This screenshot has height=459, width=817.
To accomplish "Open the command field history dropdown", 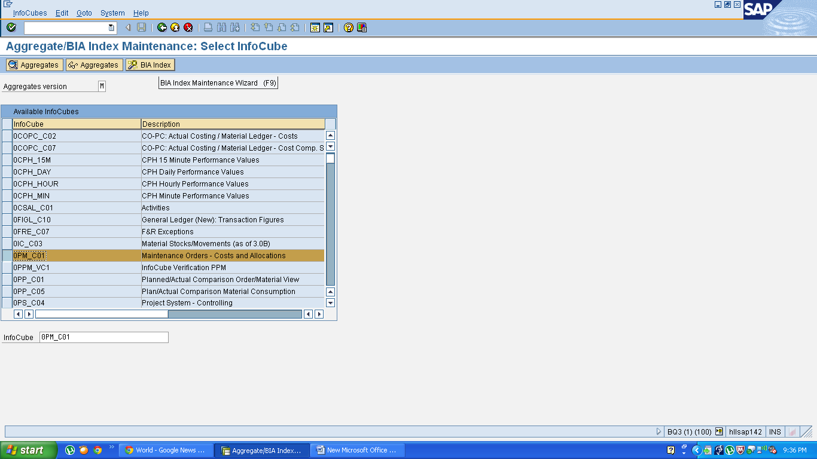I will [x=111, y=27].
